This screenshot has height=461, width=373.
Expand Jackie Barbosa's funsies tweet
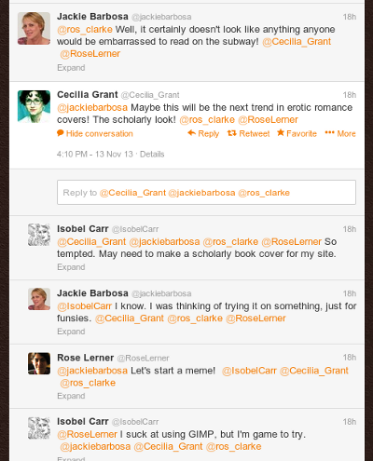(x=71, y=332)
